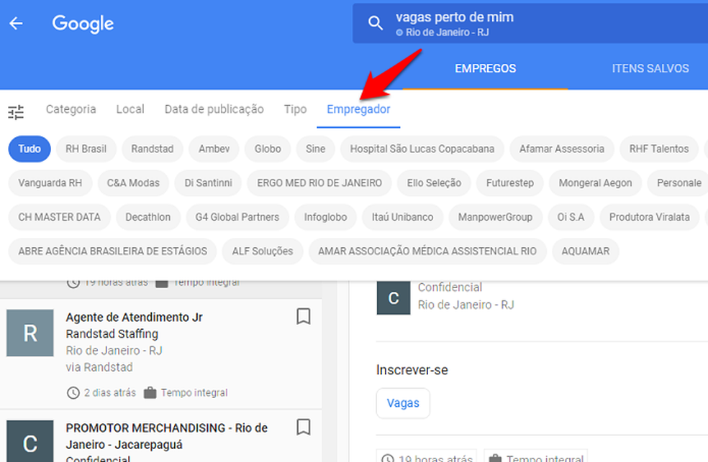Filter by Sine employer
708x462 pixels.
pos(315,149)
